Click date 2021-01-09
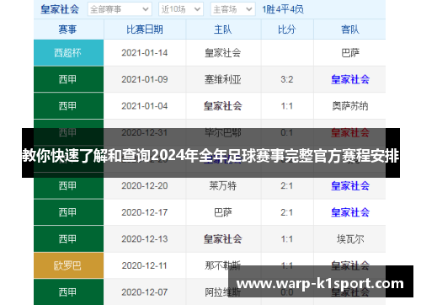This screenshot has width=421, height=305. click(145, 79)
